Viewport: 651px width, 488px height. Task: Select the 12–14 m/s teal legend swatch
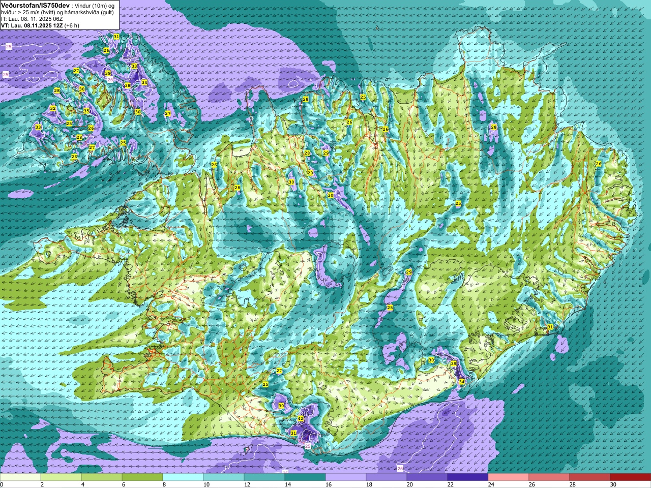click(264, 477)
